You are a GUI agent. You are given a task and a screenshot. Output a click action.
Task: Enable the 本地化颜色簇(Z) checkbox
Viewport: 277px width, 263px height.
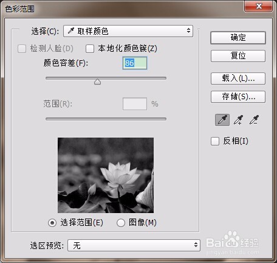click(x=90, y=49)
